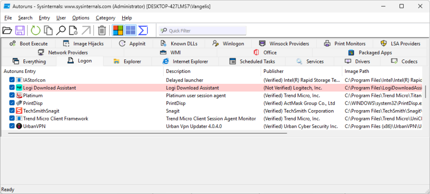Click the vertical scrollbar thumb of the list

426,91
